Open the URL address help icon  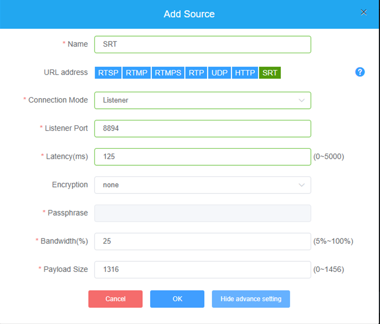(x=360, y=72)
